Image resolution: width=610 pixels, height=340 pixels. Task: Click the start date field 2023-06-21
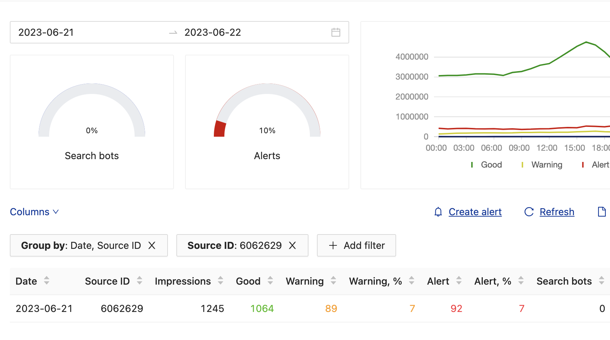point(46,32)
